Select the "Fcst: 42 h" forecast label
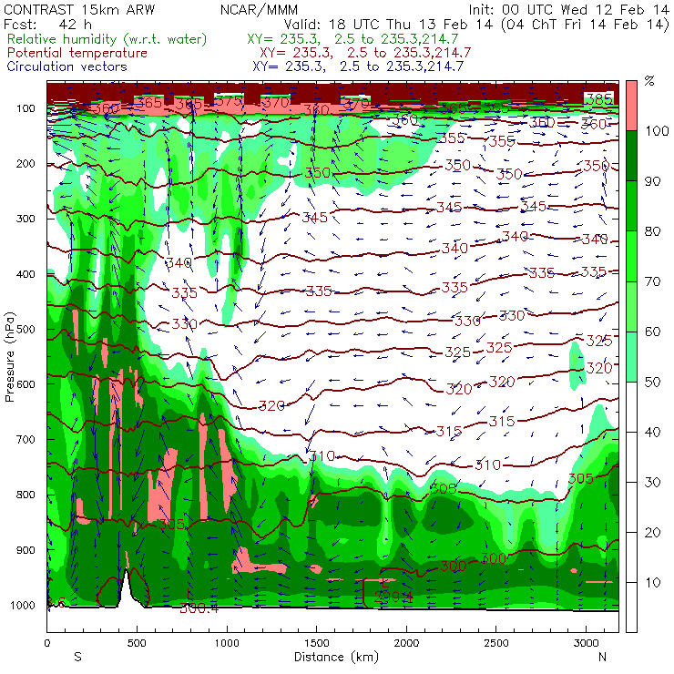 pyautogui.click(x=47, y=24)
